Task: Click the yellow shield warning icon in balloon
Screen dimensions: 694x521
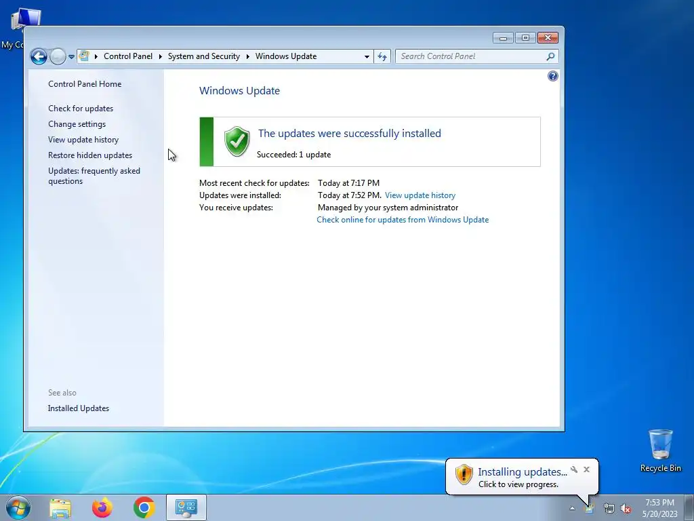Action: tap(464, 474)
